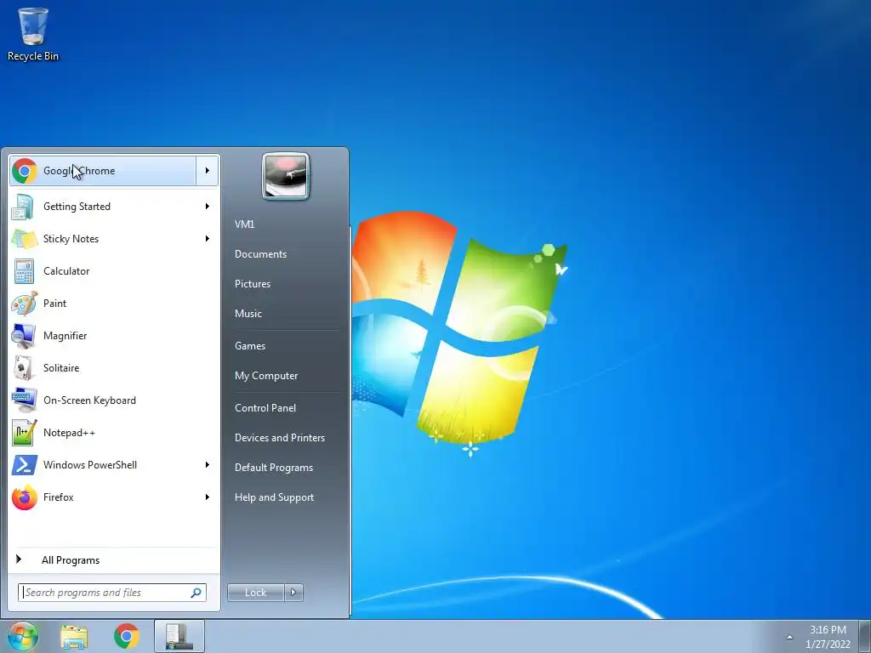Expand Sticky Notes jump list arrow

pyautogui.click(x=208, y=239)
